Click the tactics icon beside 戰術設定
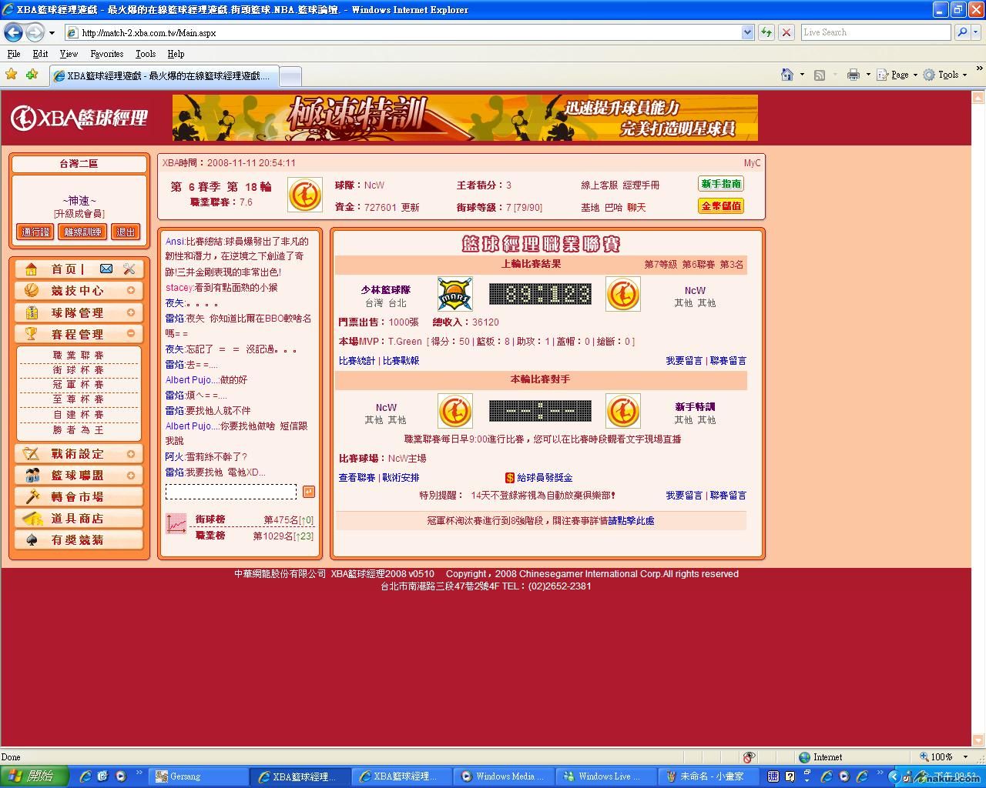This screenshot has width=986, height=788. (x=32, y=453)
